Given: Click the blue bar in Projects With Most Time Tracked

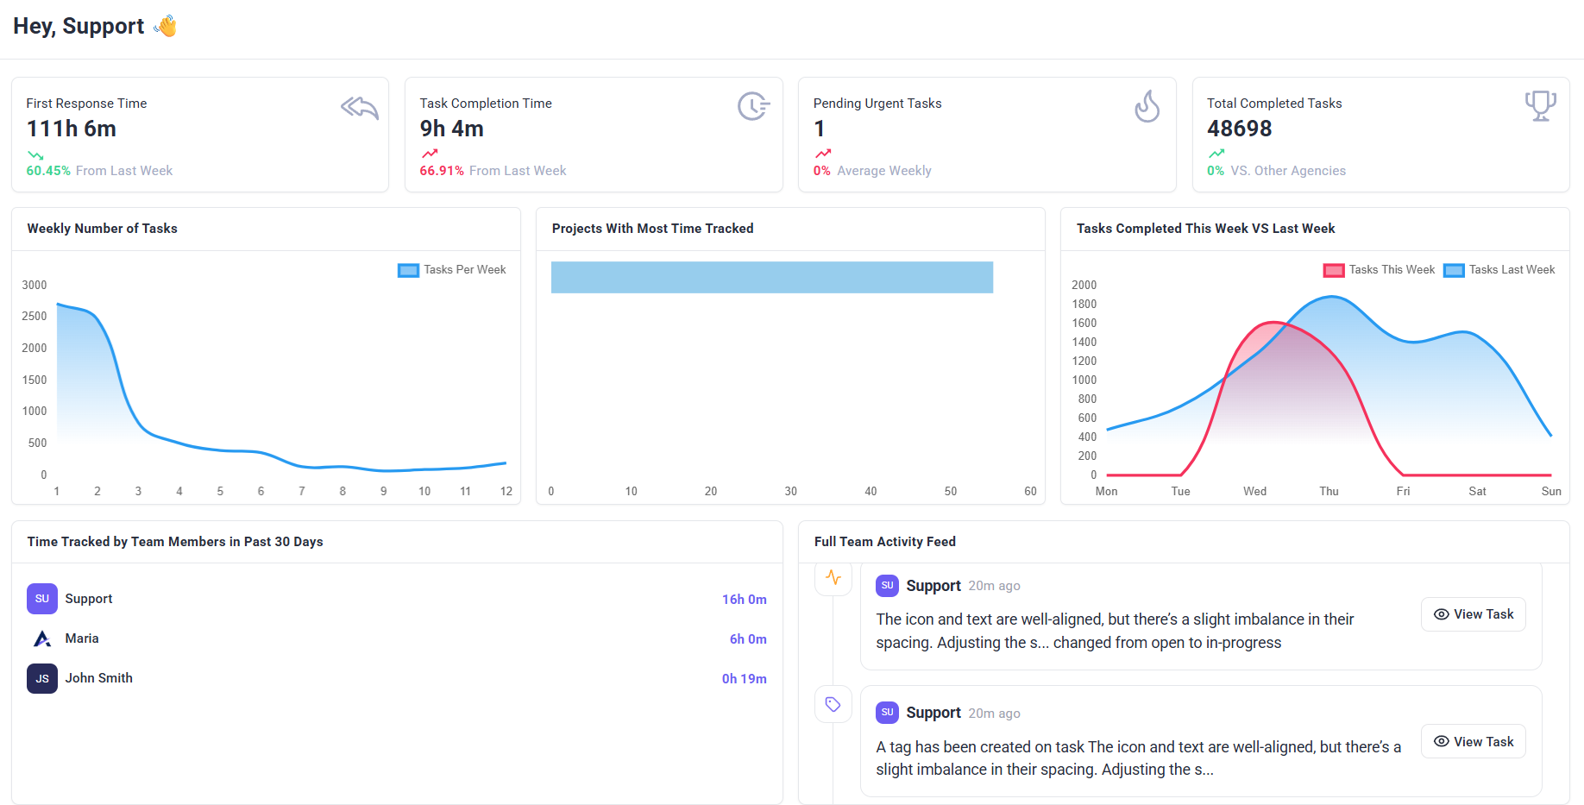Looking at the screenshot, I should (771, 278).
